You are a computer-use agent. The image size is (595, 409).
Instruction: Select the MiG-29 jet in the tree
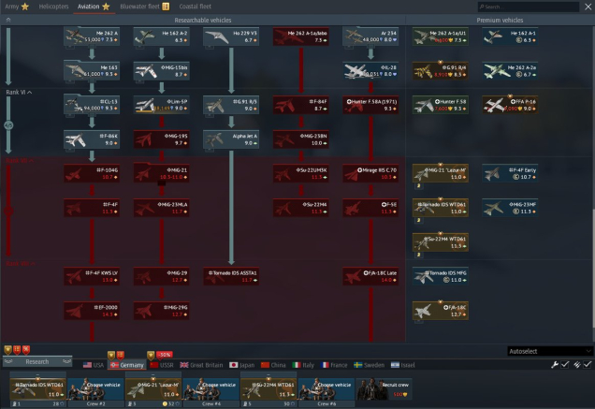coord(162,276)
